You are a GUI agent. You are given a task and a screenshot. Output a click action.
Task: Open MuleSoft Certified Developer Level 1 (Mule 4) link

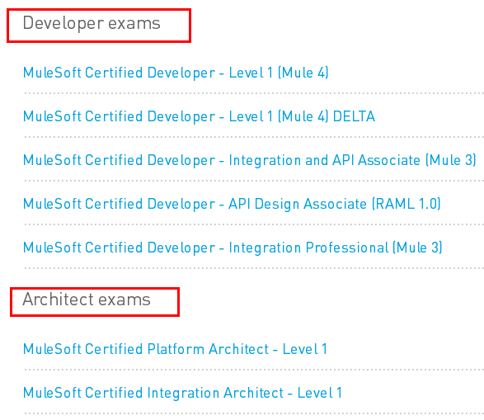click(176, 73)
